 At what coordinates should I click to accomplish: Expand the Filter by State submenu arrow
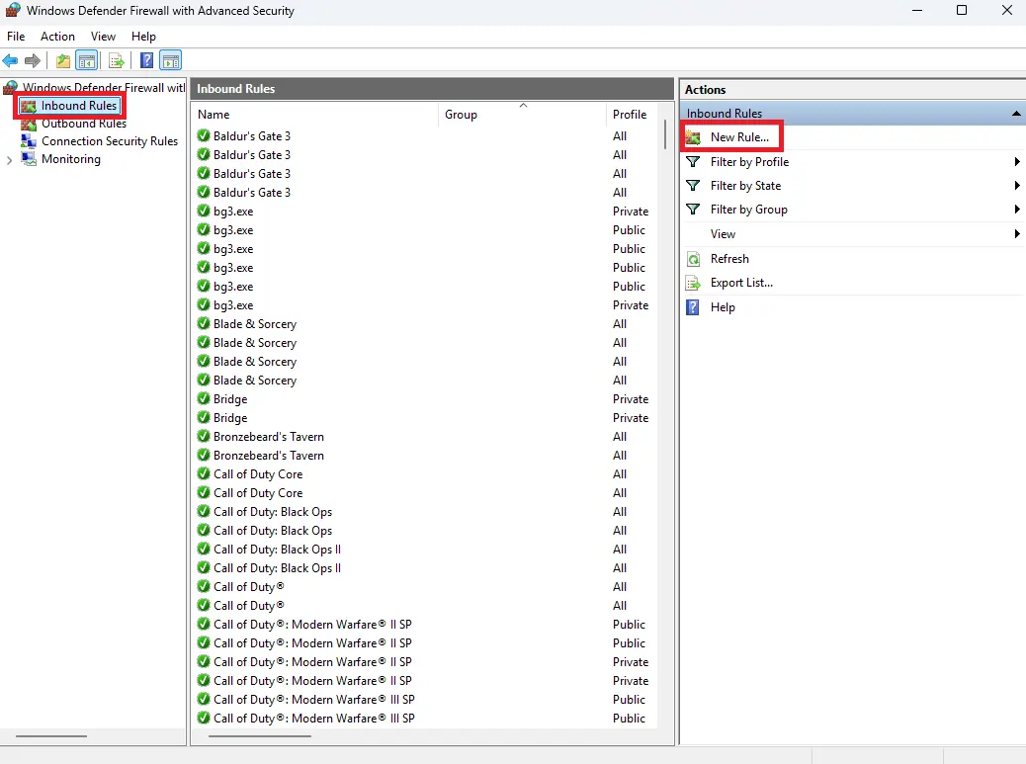tap(1016, 186)
